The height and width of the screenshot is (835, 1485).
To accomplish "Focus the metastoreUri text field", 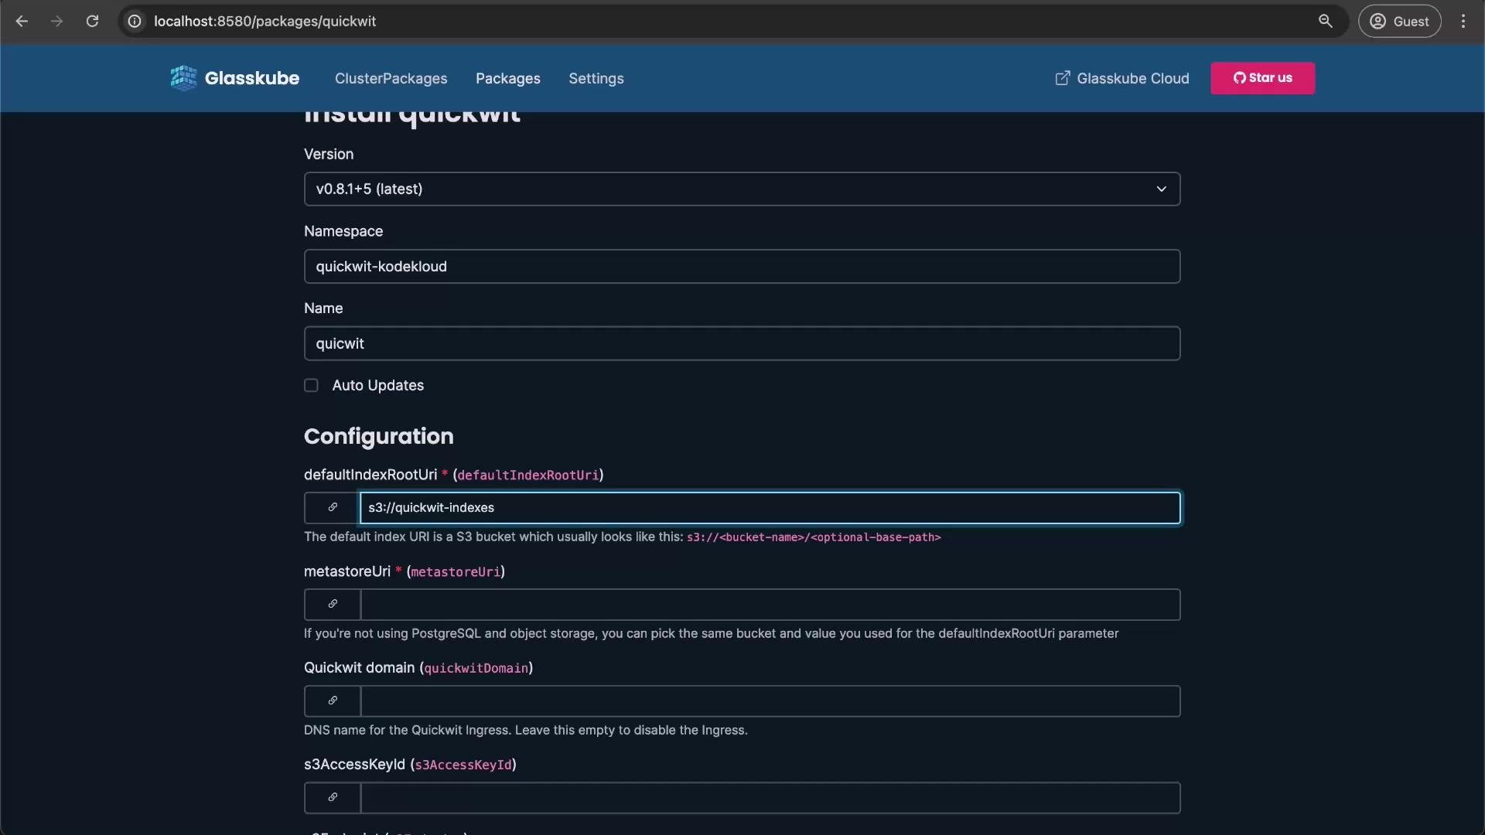I will point(770,604).
